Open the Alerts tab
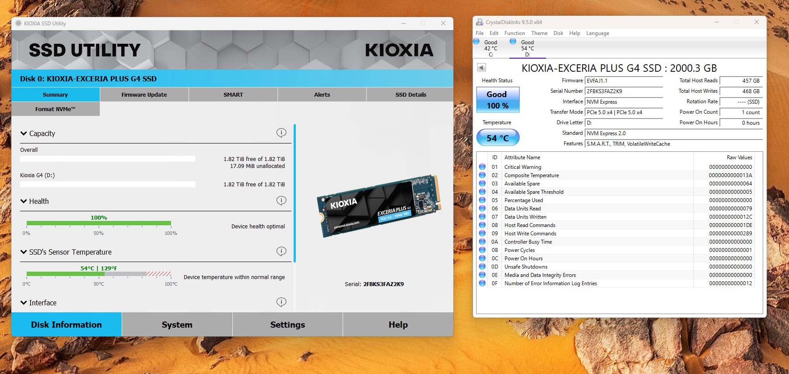 point(322,94)
